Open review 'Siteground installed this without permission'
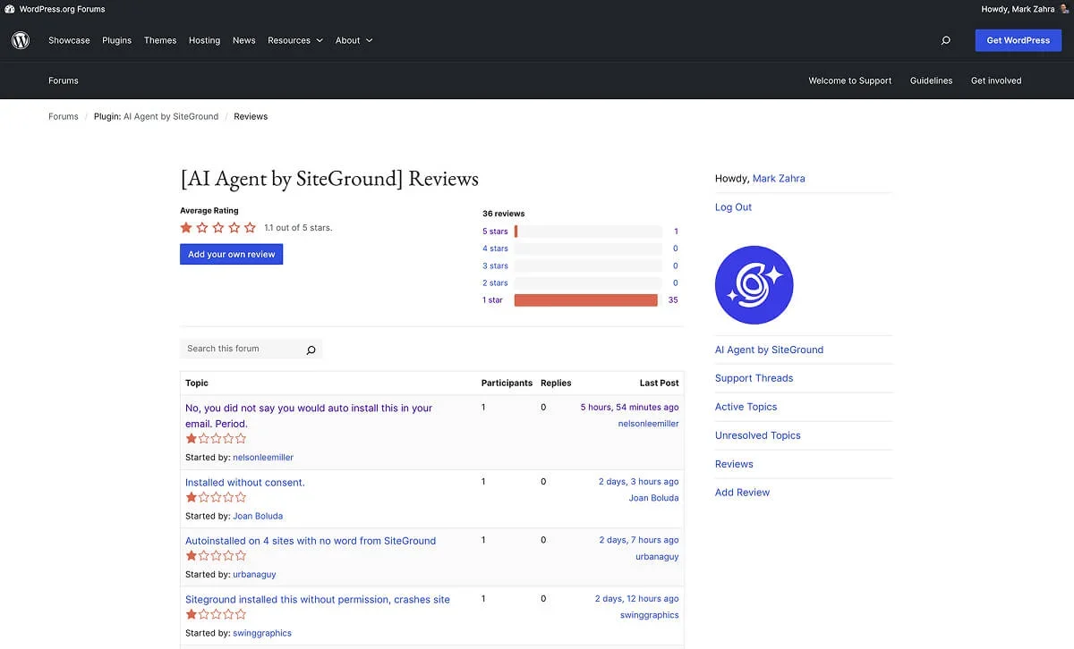The image size is (1074, 649). point(318,600)
